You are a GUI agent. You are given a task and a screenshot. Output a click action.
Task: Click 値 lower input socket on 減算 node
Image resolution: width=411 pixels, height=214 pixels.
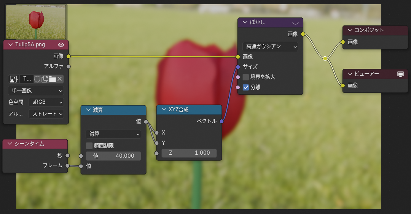(81, 166)
